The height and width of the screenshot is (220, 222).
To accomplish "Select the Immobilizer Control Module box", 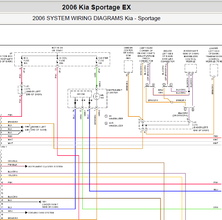I will (191, 68).
